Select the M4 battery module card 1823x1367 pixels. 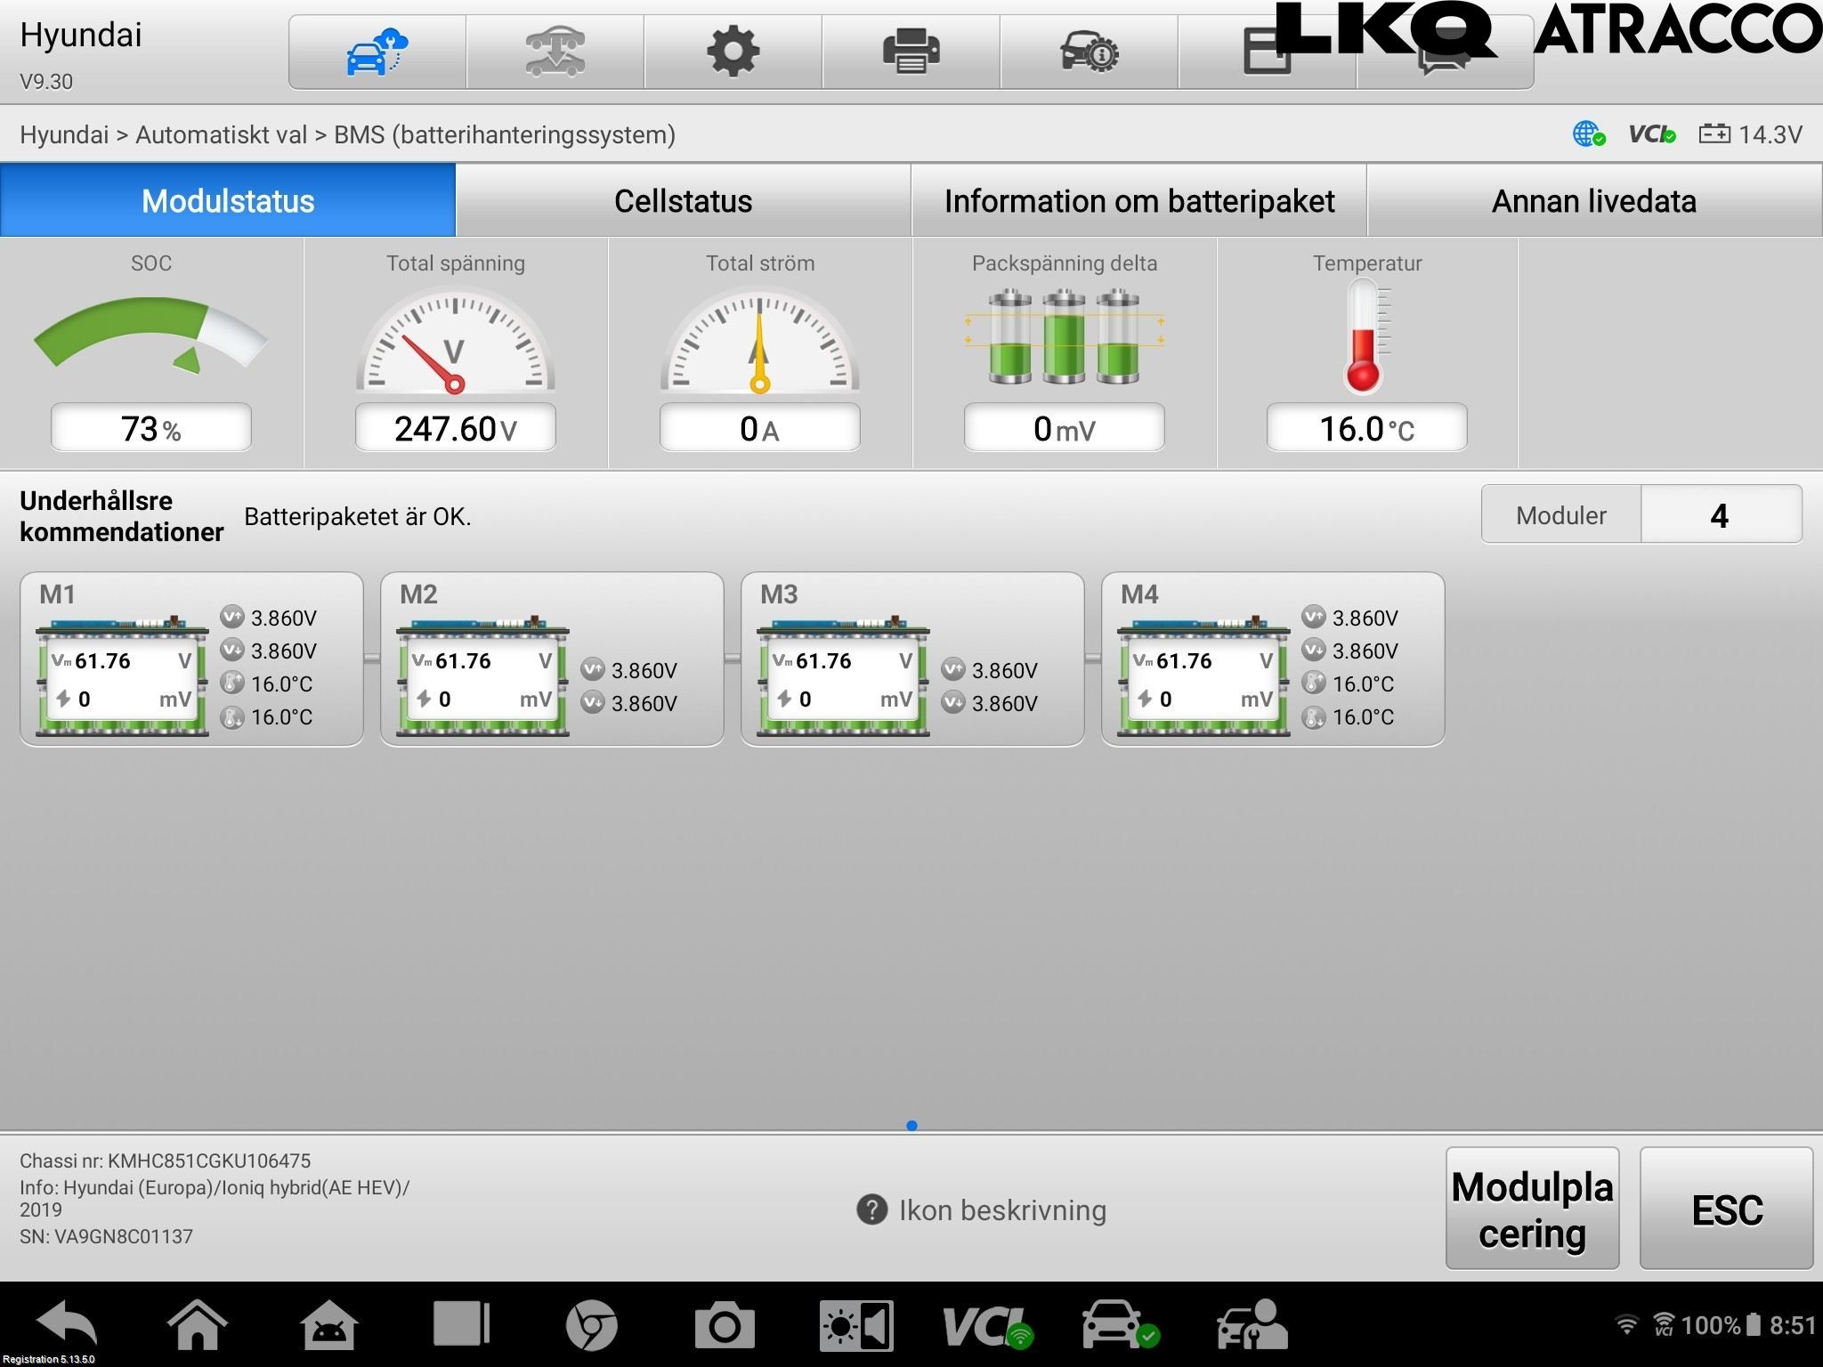[x=1273, y=659]
